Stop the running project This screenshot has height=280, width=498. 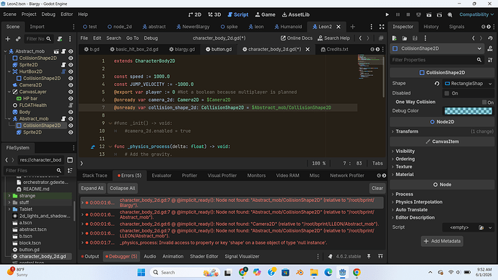coord(408,14)
